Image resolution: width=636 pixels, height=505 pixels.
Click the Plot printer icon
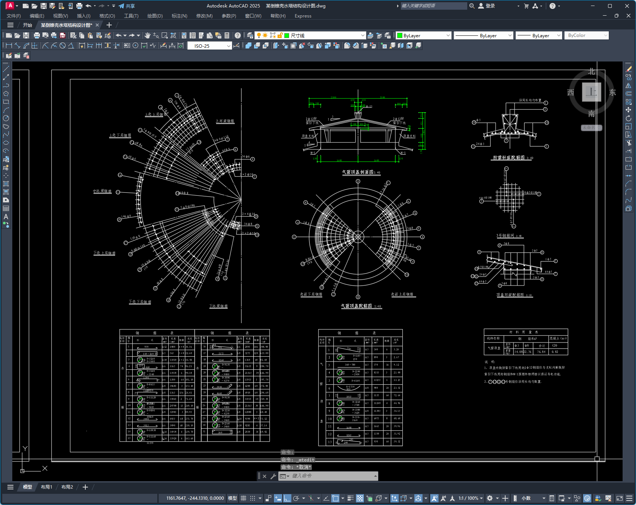coord(37,35)
